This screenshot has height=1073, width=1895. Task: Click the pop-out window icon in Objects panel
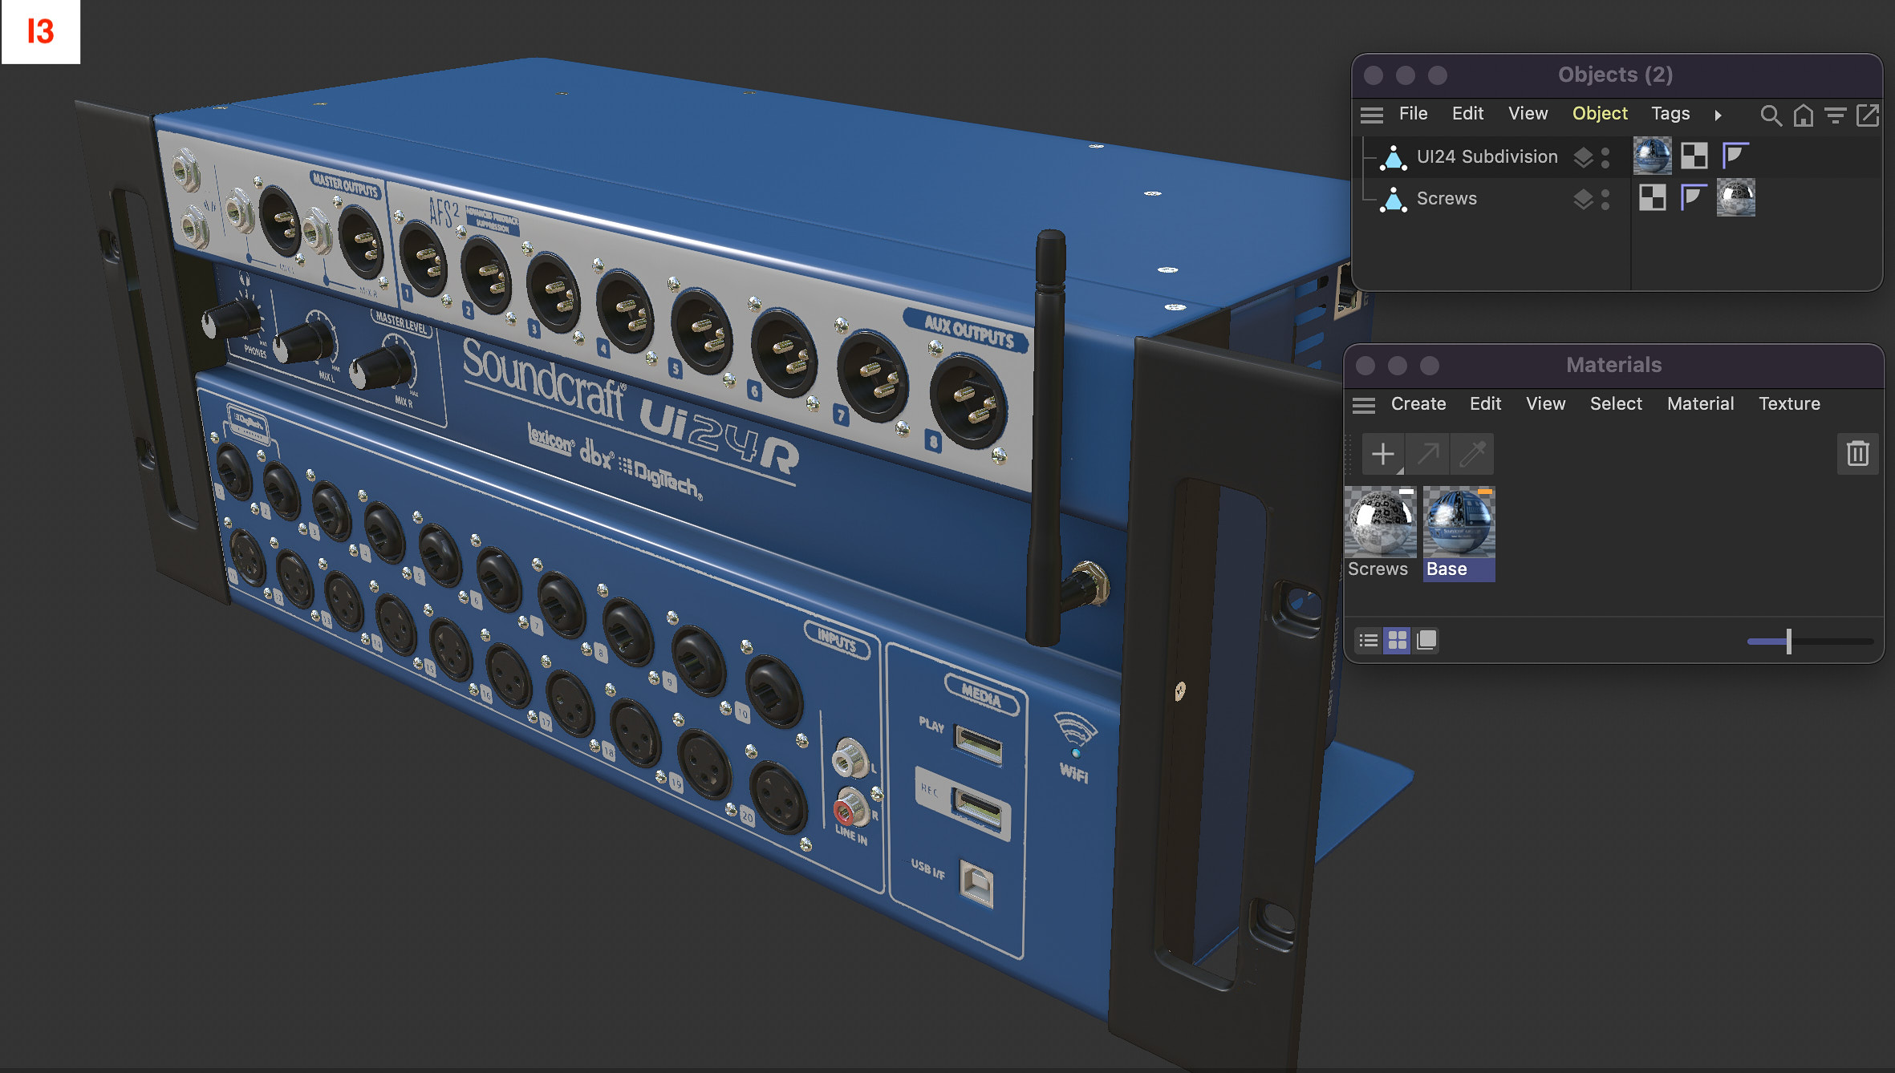click(1868, 115)
